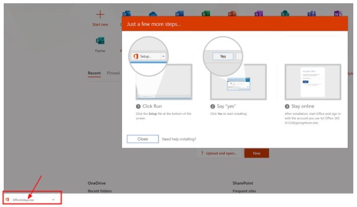This screenshot has width=357, height=207.
Task: Switch to the Pinned tab
Action: (x=113, y=73)
